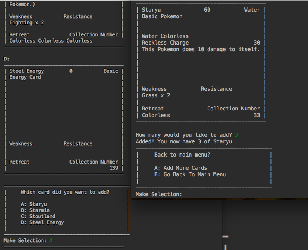308x250 pixels.
Task: Click the 'Staryu' card name in right window
Action: [151, 10]
